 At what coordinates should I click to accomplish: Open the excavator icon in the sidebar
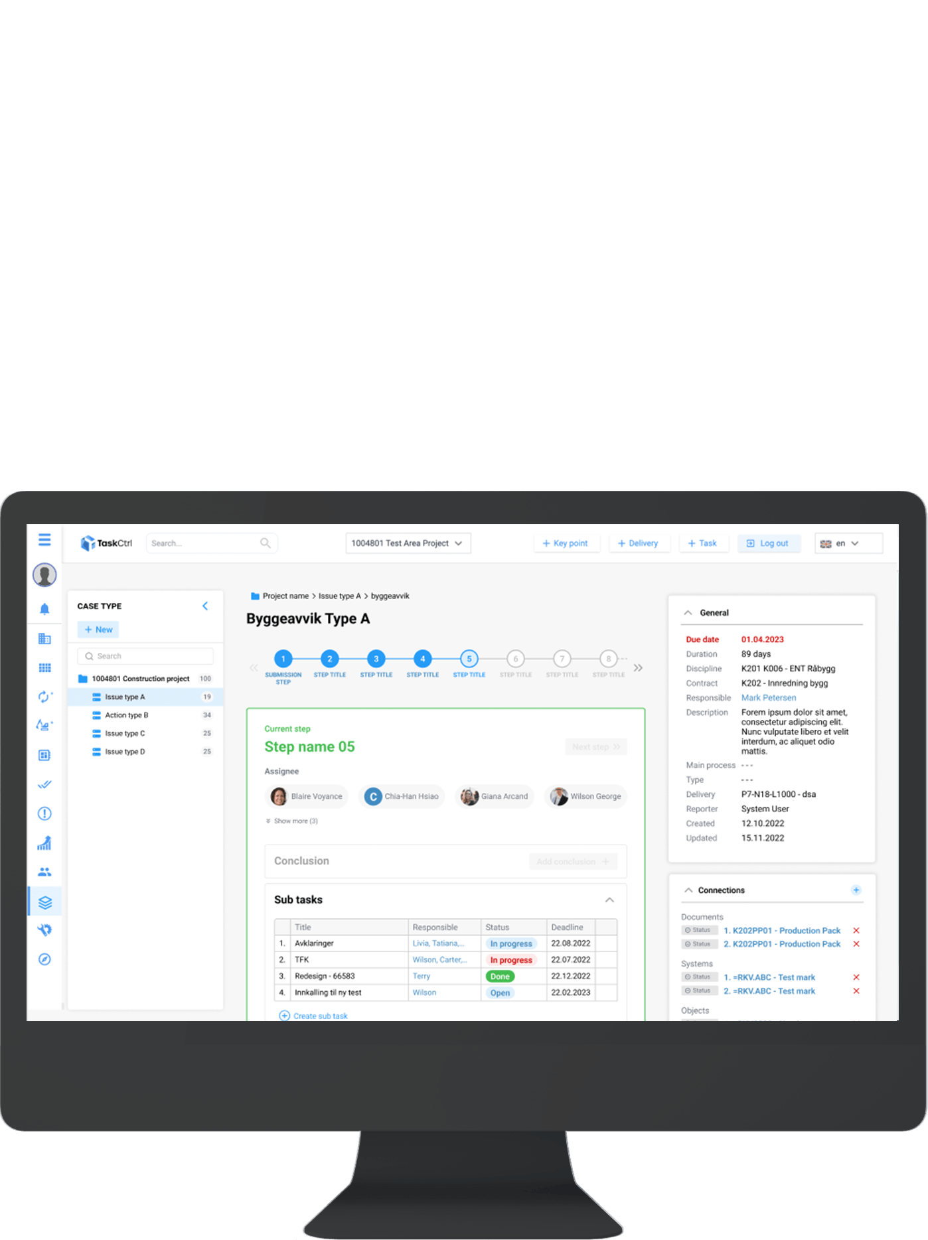[44, 725]
